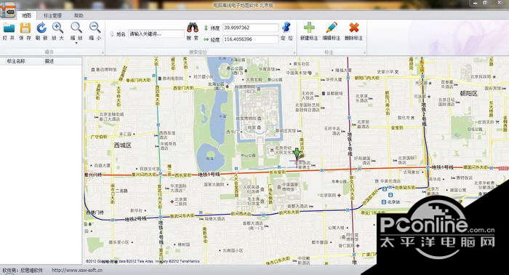Expand the 操作 group launcher
This screenshot has height=275, width=509.
[x=103, y=52]
